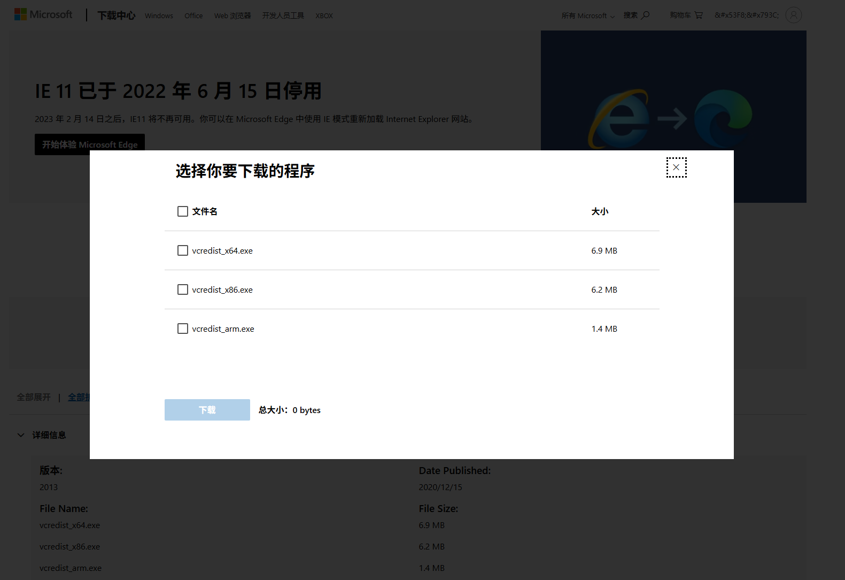Click the File Size: label in details
This screenshot has height=580, width=845.
[x=438, y=508]
